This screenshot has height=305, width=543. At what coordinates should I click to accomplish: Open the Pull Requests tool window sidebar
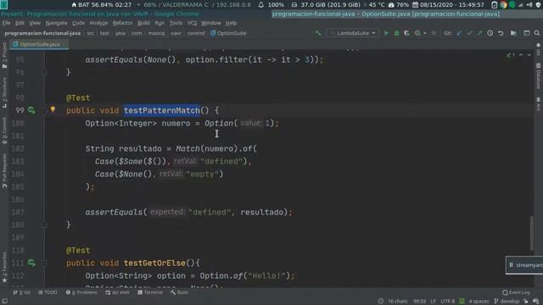coord(4,171)
